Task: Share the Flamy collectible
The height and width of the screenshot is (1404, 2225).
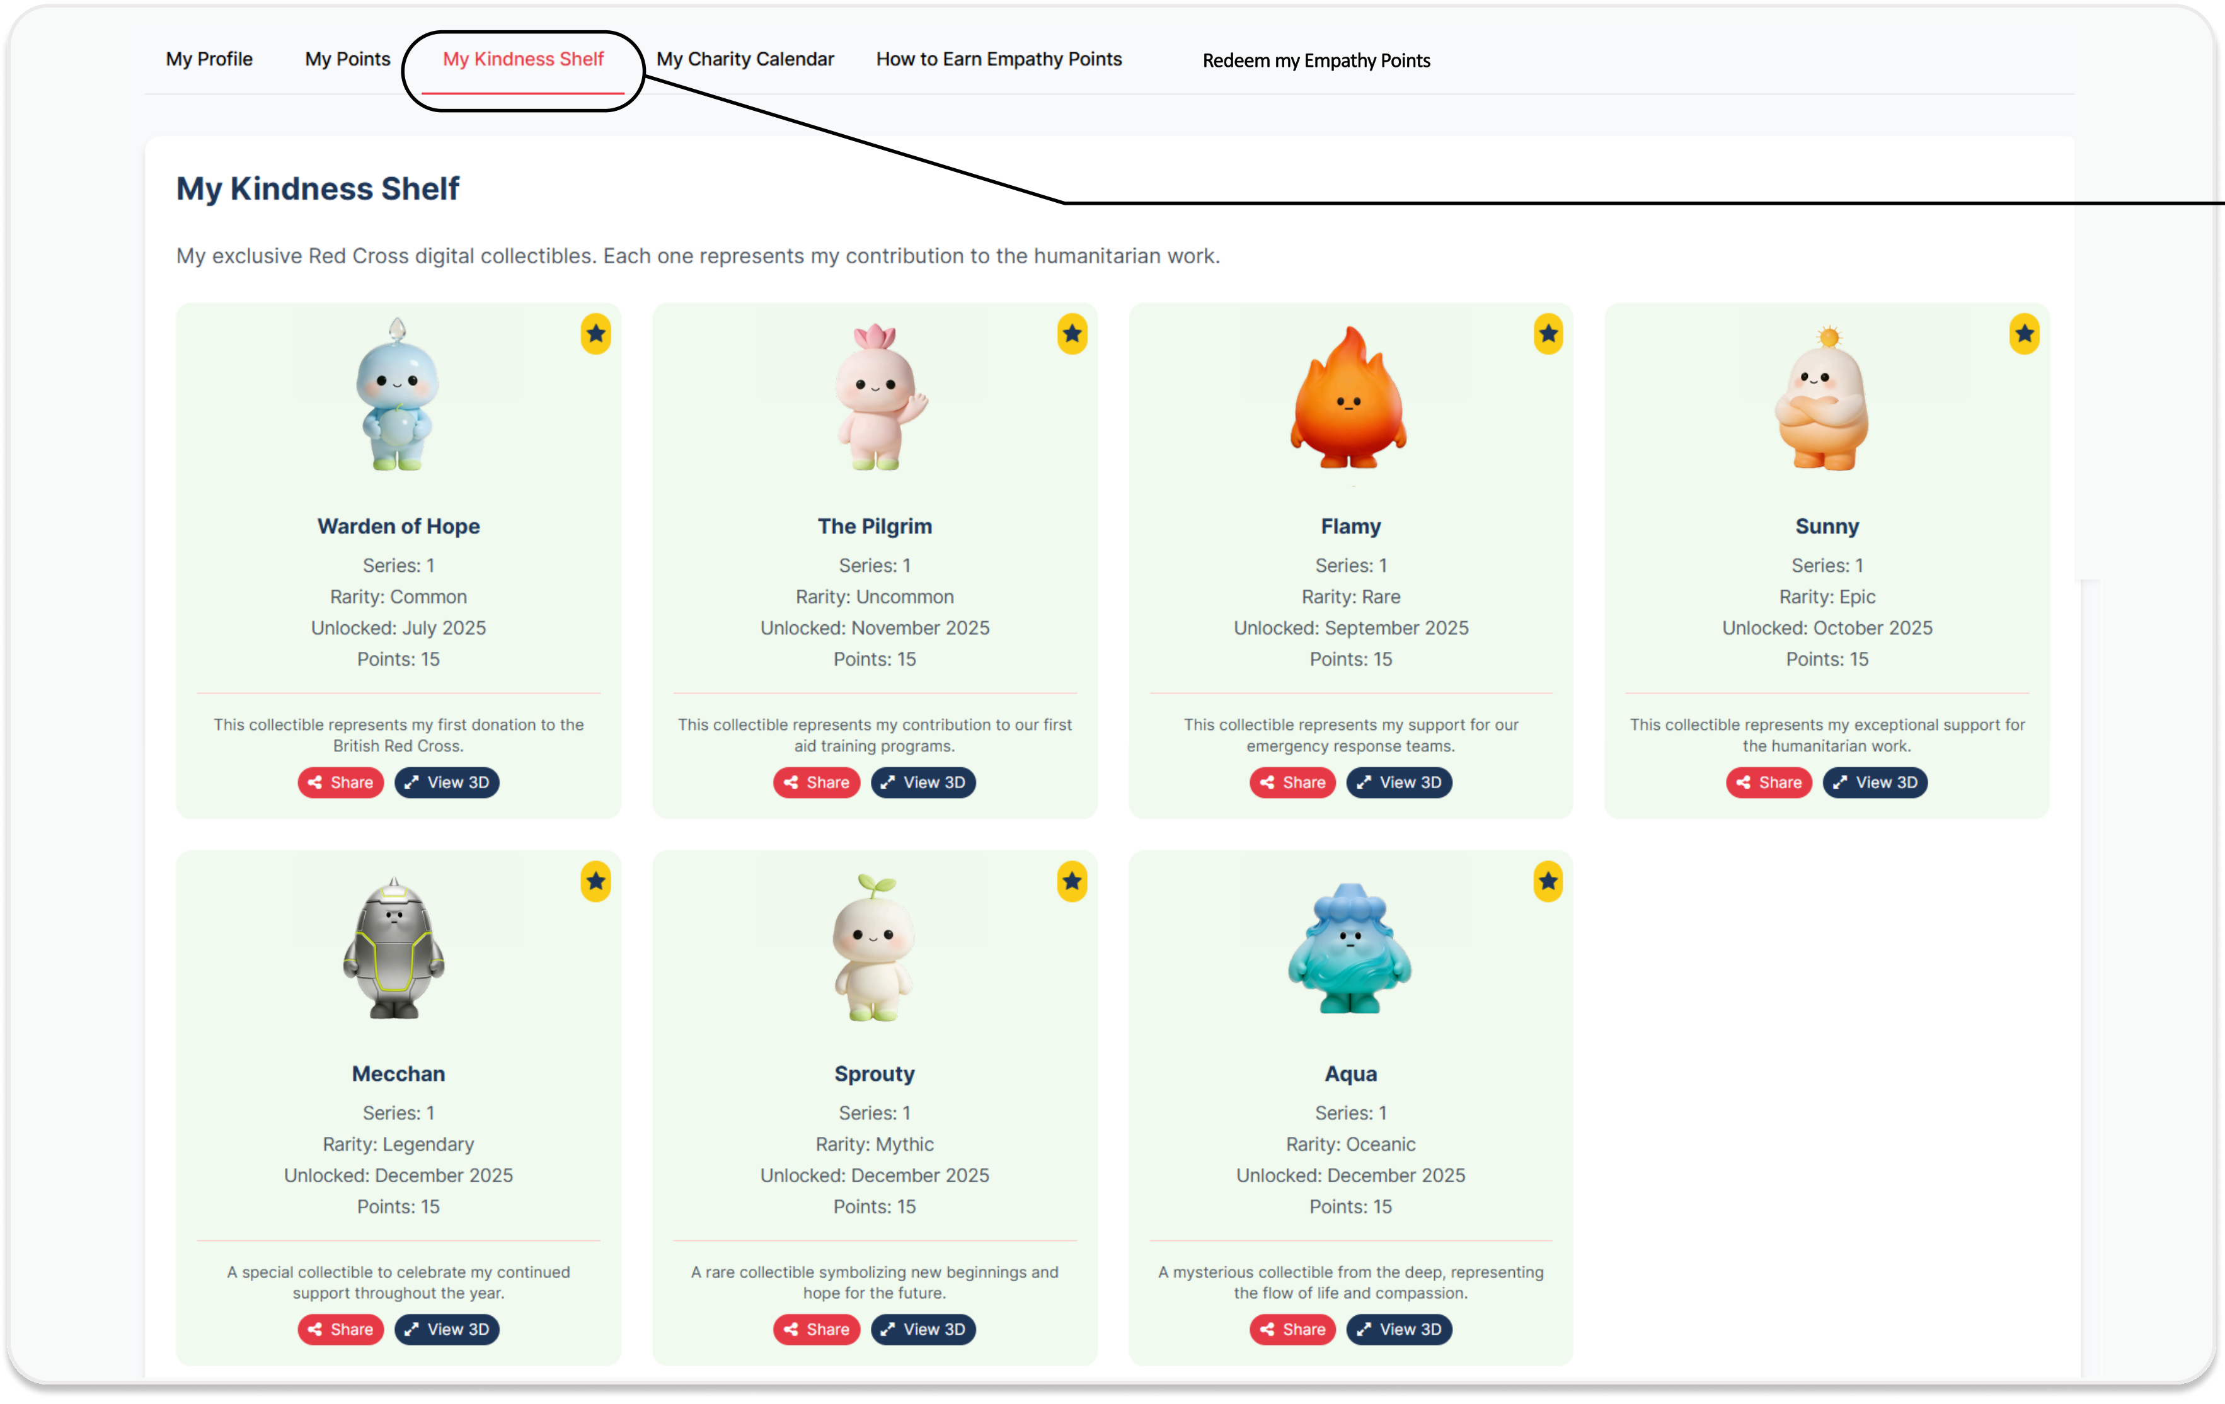Action: (x=1292, y=782)
